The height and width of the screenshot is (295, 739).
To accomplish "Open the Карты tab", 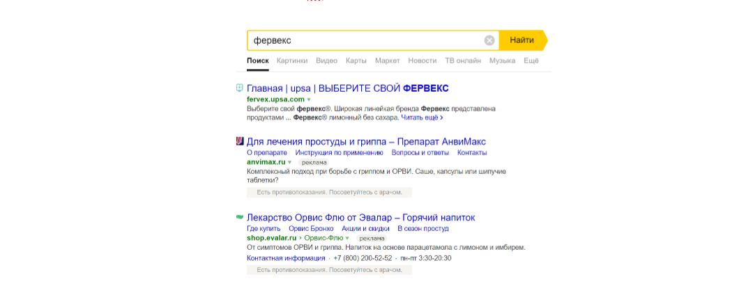I will click(x=356, y=61).
